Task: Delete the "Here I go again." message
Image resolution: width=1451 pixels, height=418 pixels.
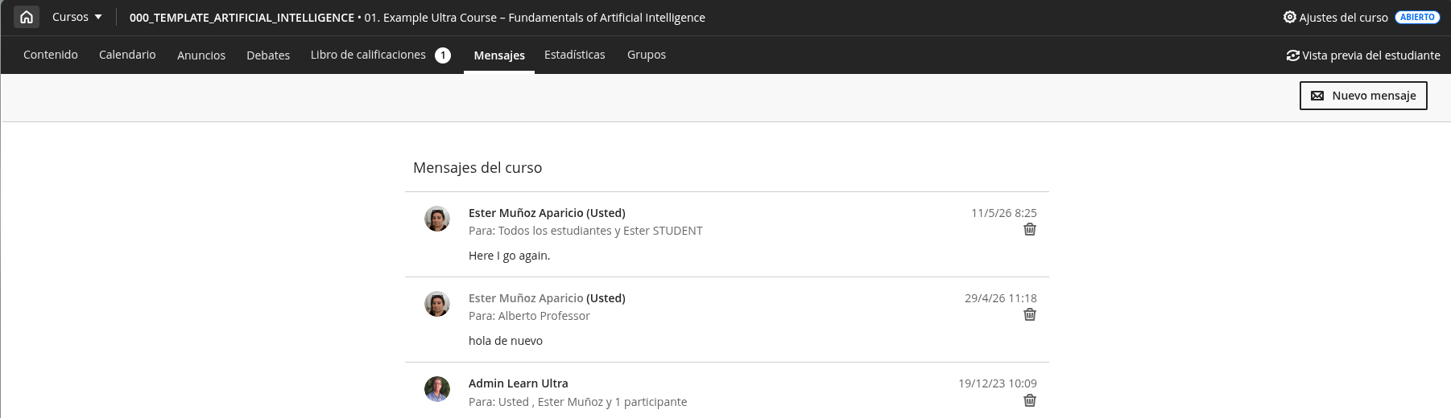Action: pos(1029,230)
